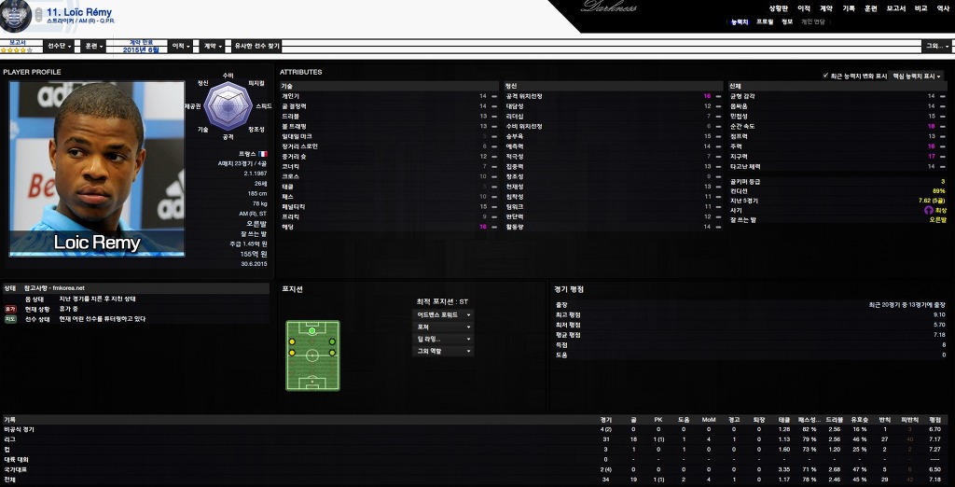Switch to the 개인 면담 sub-tab
The width and height of the screenshot is (955, 487).
coord(812,22)
